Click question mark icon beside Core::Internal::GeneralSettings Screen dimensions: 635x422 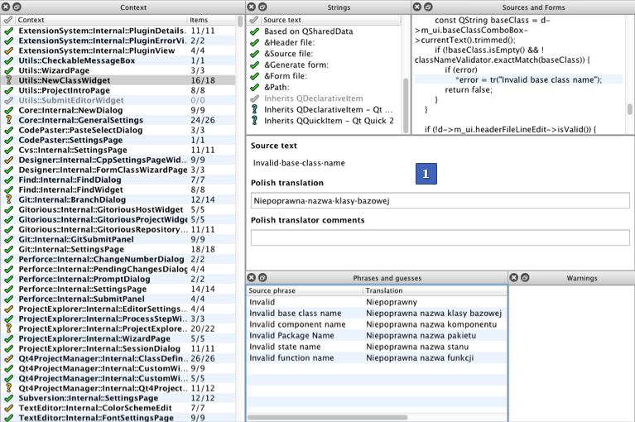click(x=8, y=120)
